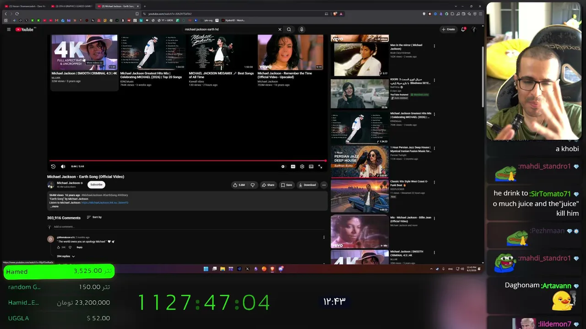This screenshot has height=329, width=586.
Task: Open the Persian Jazz Deep House sidebar video
Action: click(x=360, y=162)
